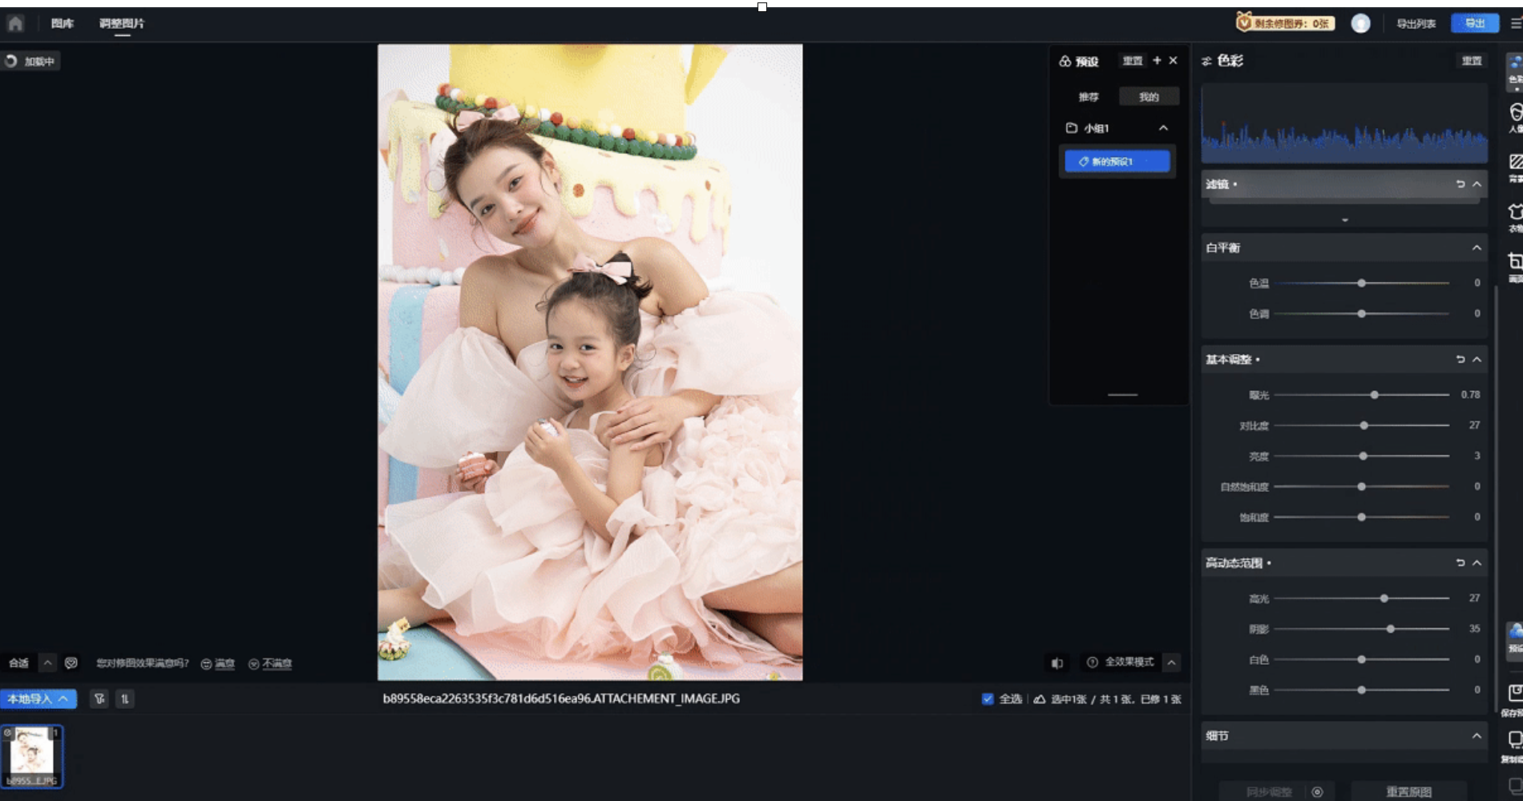Click the home icon in top bar
The image size is (1523, 801).
[15, 23]
